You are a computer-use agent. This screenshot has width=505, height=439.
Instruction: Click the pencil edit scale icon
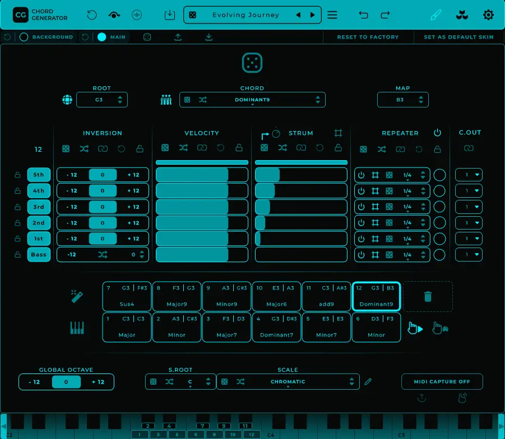pos(368,382)
